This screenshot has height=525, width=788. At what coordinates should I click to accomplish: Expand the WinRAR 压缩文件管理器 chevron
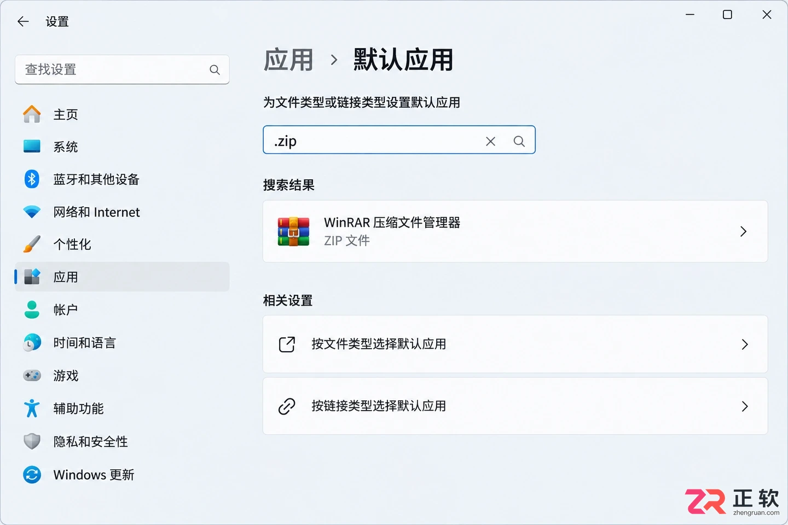tap(743, 231)
